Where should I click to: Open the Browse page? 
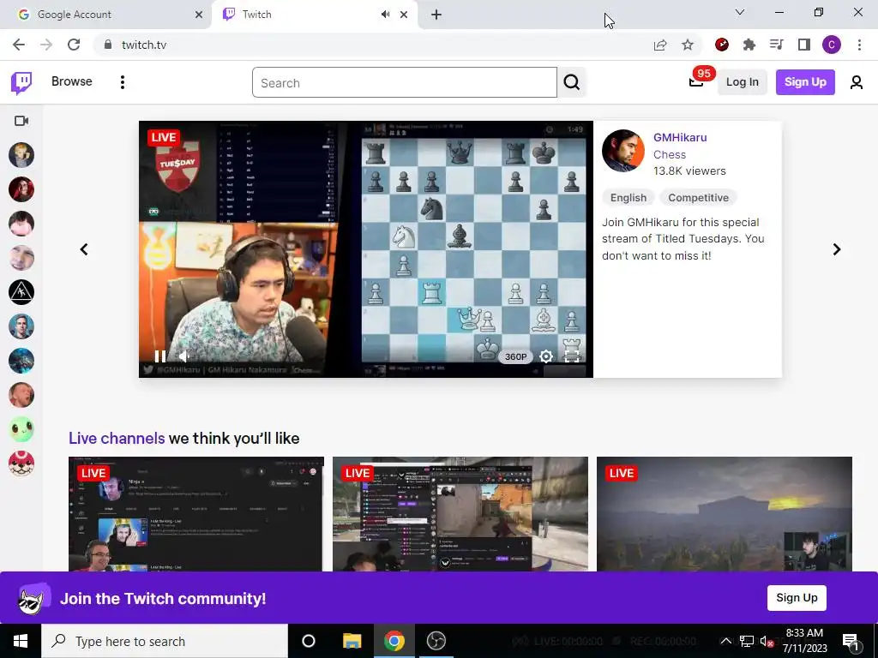(72, 81)
